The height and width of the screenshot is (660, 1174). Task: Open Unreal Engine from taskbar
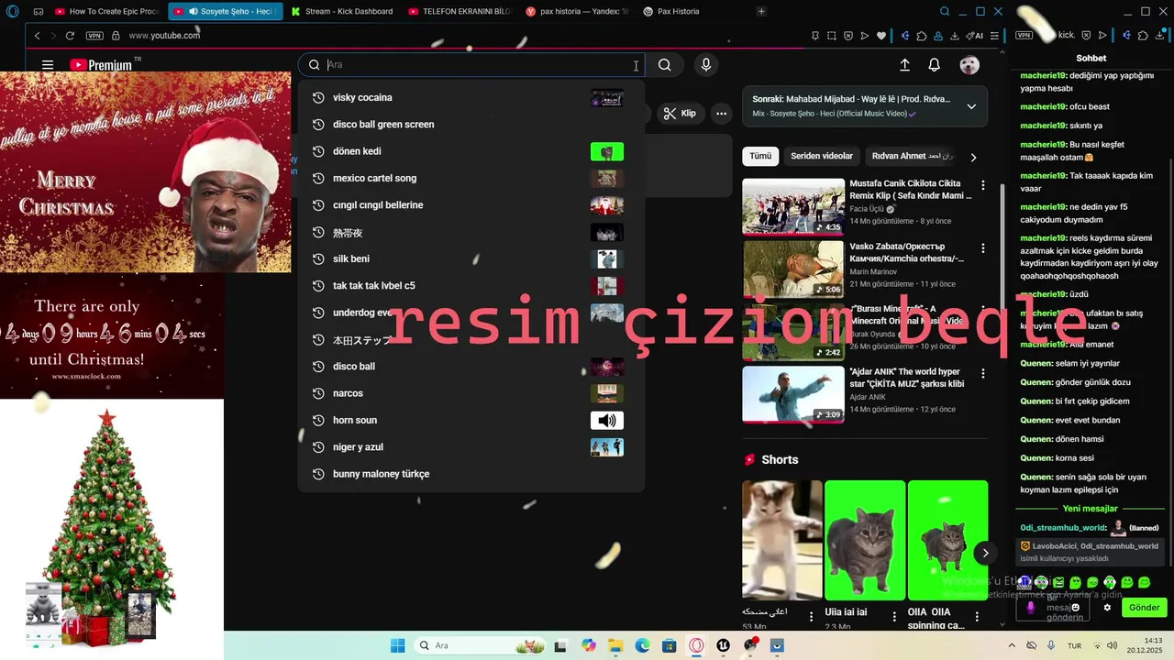pos(724,645)
